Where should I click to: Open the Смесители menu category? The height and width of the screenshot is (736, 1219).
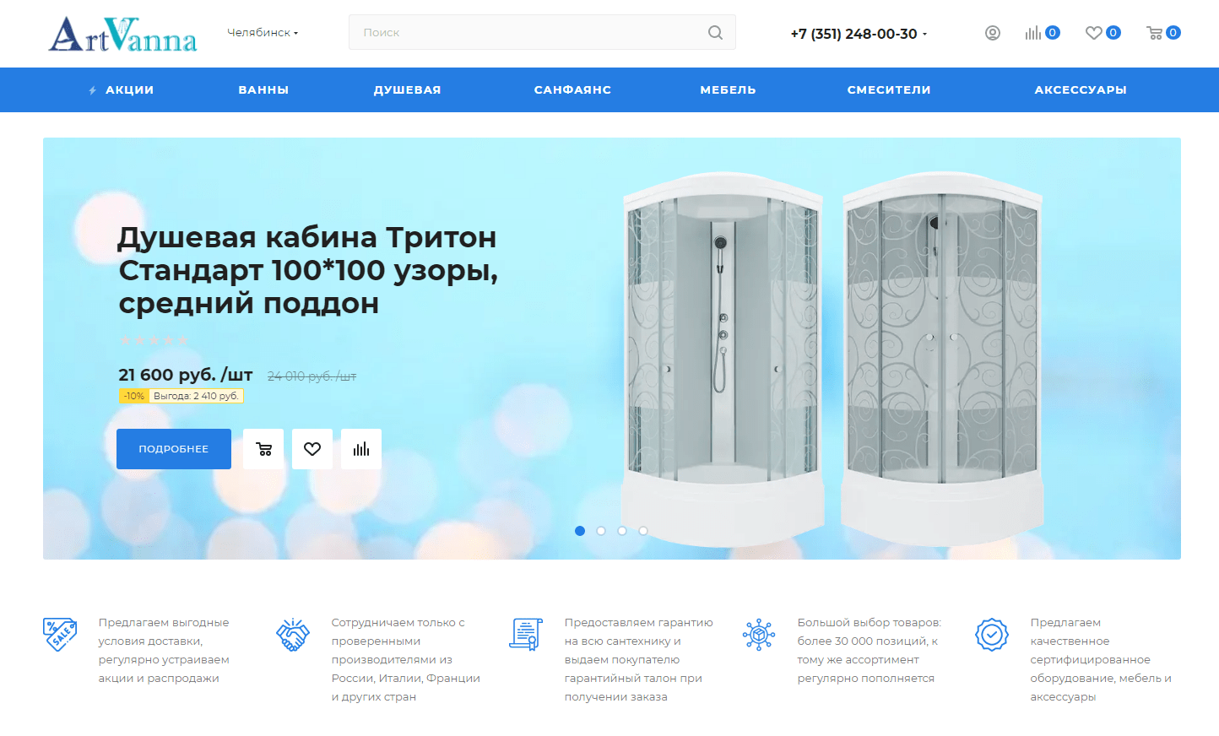coord(888,89)
